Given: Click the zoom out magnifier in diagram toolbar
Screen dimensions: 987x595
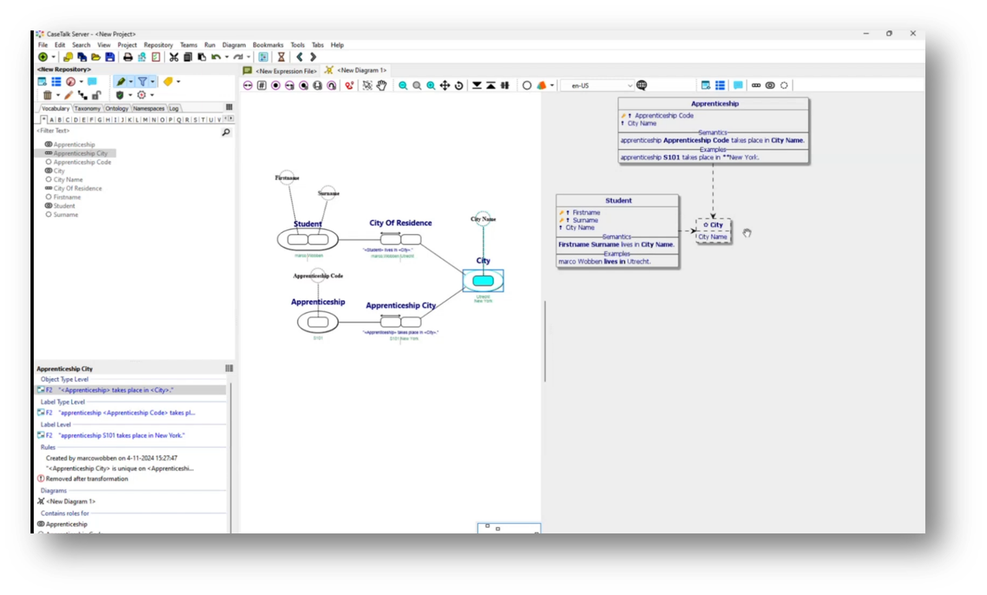Looking at the screenshot, I should click(403, 86).
